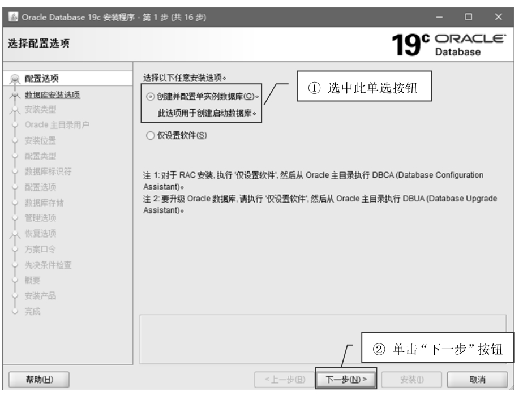Select the 先决条件检查 step

pos(48,265)
